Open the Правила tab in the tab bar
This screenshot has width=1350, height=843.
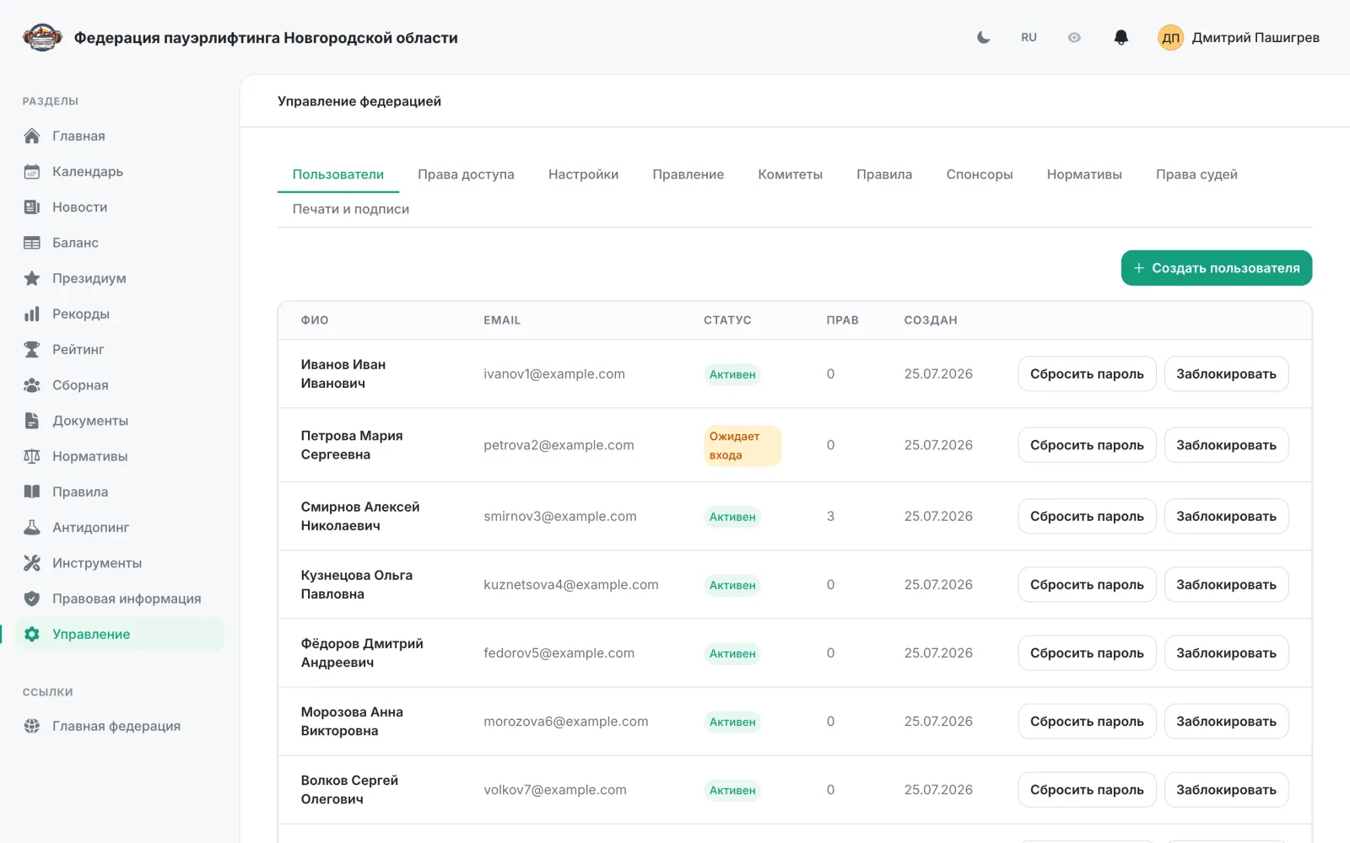click(x=884, y=175)
